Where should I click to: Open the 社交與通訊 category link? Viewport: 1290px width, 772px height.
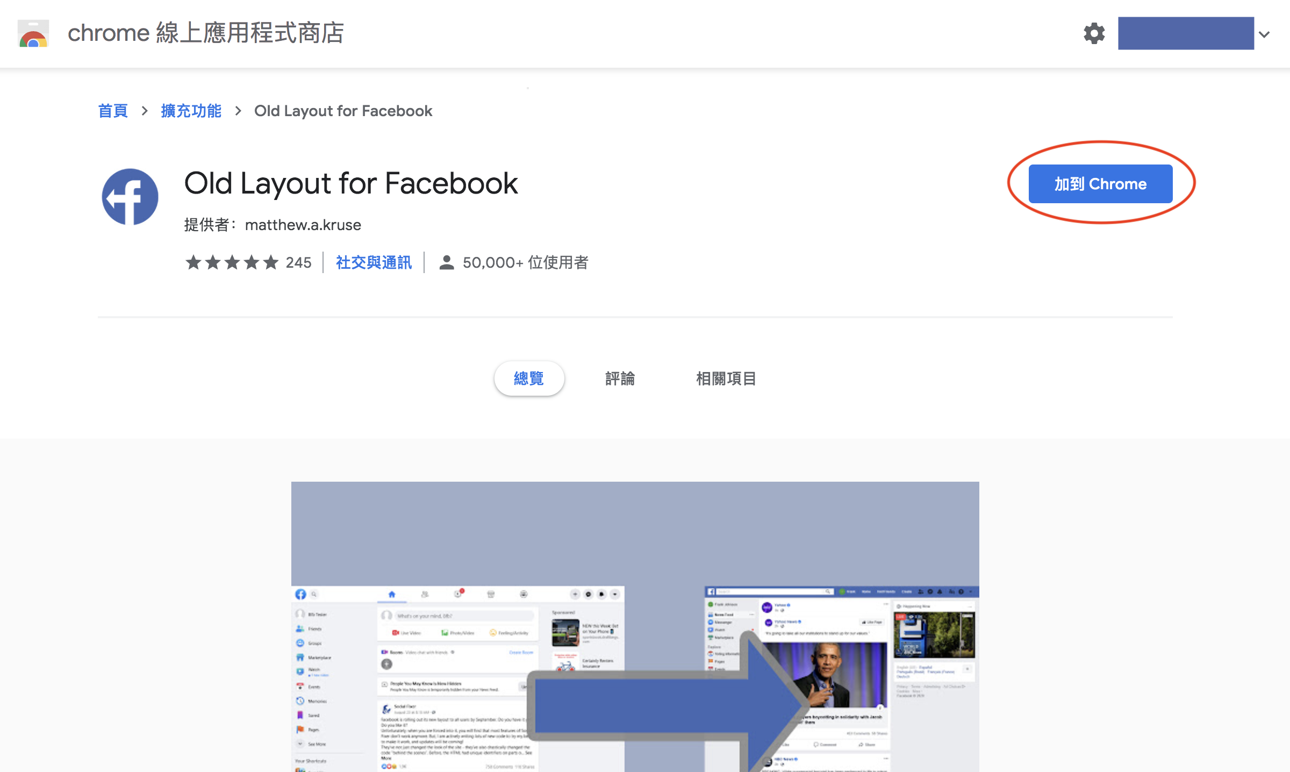point(374,262)
